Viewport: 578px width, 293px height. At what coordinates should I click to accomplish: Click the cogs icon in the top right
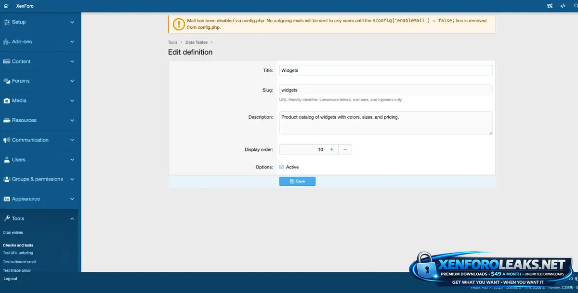tap(550, 6)
